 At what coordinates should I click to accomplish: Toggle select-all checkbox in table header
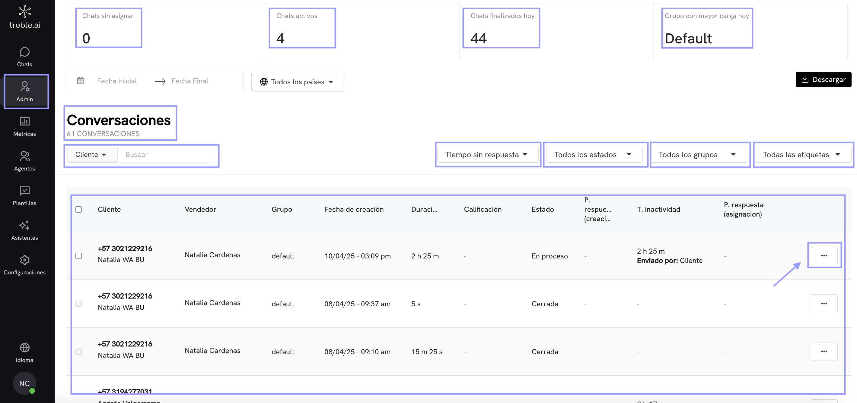tap(78, 209)
